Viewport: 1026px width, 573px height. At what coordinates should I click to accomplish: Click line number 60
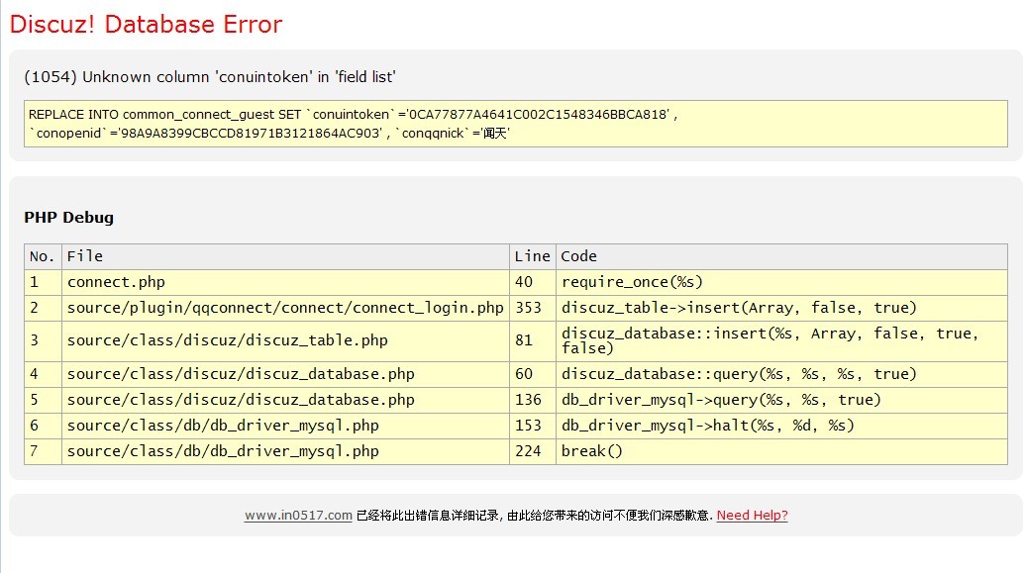tap(533, 374)
